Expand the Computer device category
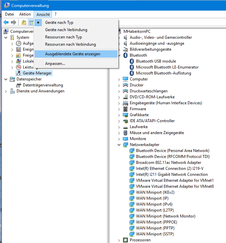This screenshot has width=226, height=243. [119, 79]
